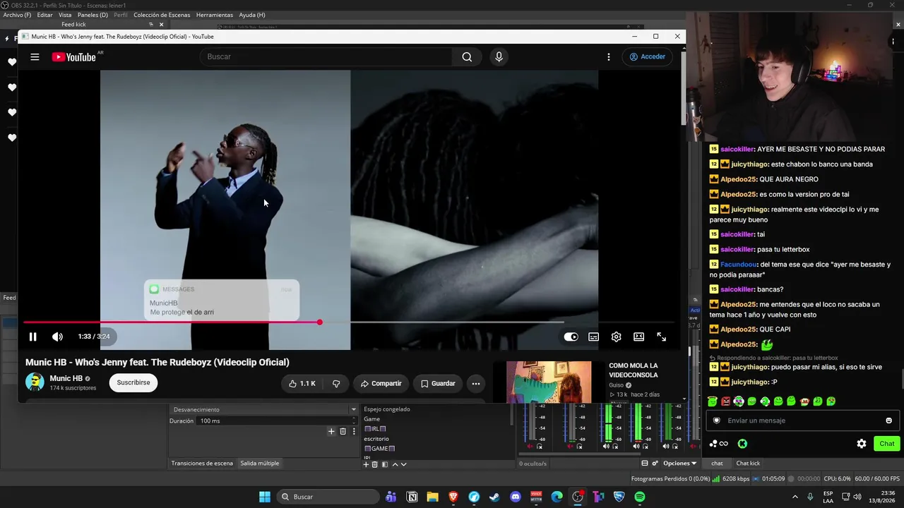Viewport: 904px width, 508px height.
Task: Open the Munic HB channel name link
Action: click(66, 379)
